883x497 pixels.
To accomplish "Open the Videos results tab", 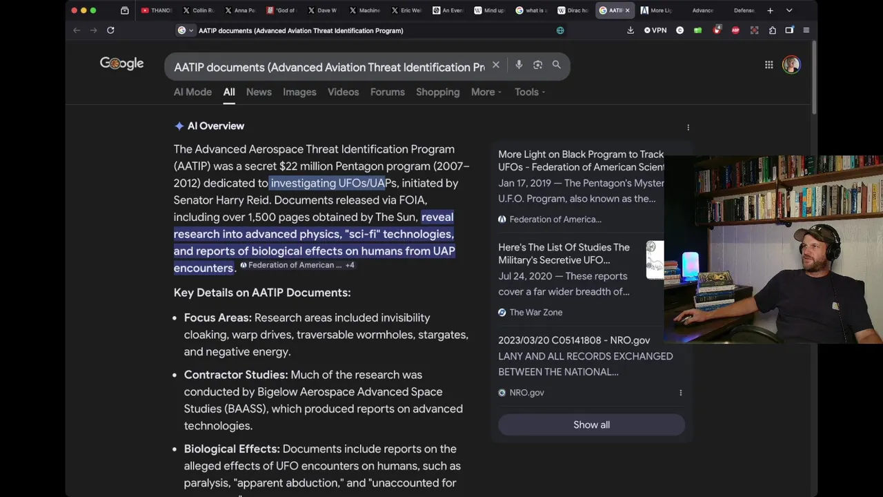I will click(343, 92).
